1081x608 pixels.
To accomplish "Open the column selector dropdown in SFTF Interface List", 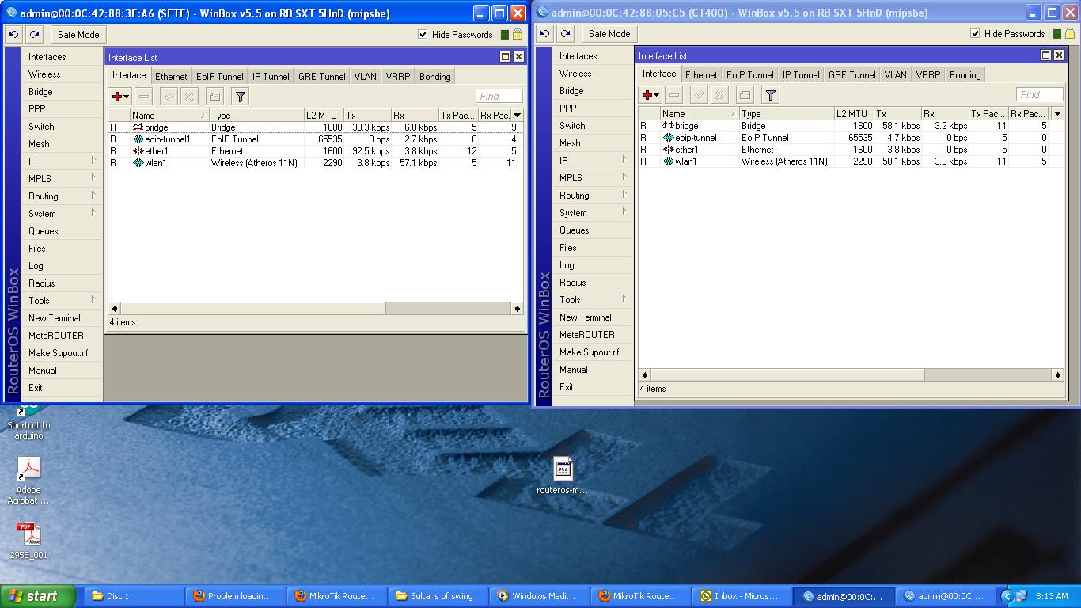I will (x=518, y=116).
